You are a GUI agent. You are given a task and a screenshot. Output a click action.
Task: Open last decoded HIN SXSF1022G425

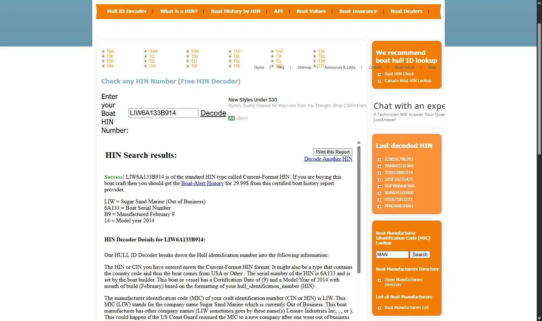pyautogui.click(x=399, y=179)
